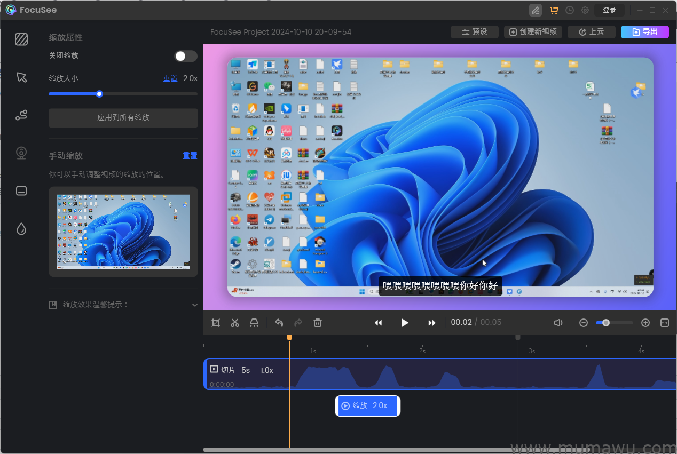677x454 pixels.
Task: Open the edit pencil icon in the title bar
Action: coord(535,10)
